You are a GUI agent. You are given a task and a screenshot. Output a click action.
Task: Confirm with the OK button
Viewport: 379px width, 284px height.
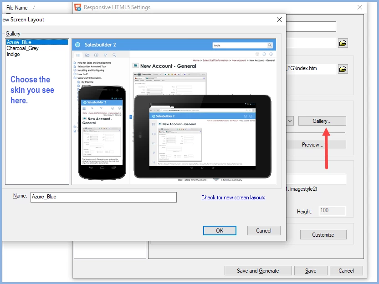pyautogui.click(x=220, y=231)
